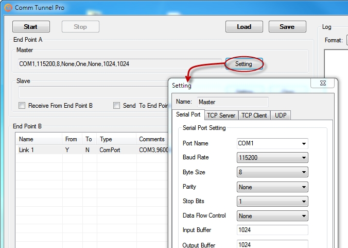Click the Start button
This screenshot has height=248, width=348.
pyautogui.click(x=31, y=27)
